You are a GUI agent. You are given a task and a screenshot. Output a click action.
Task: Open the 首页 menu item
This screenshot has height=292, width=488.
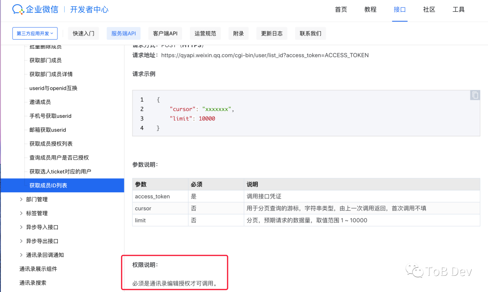pos(341,9)
